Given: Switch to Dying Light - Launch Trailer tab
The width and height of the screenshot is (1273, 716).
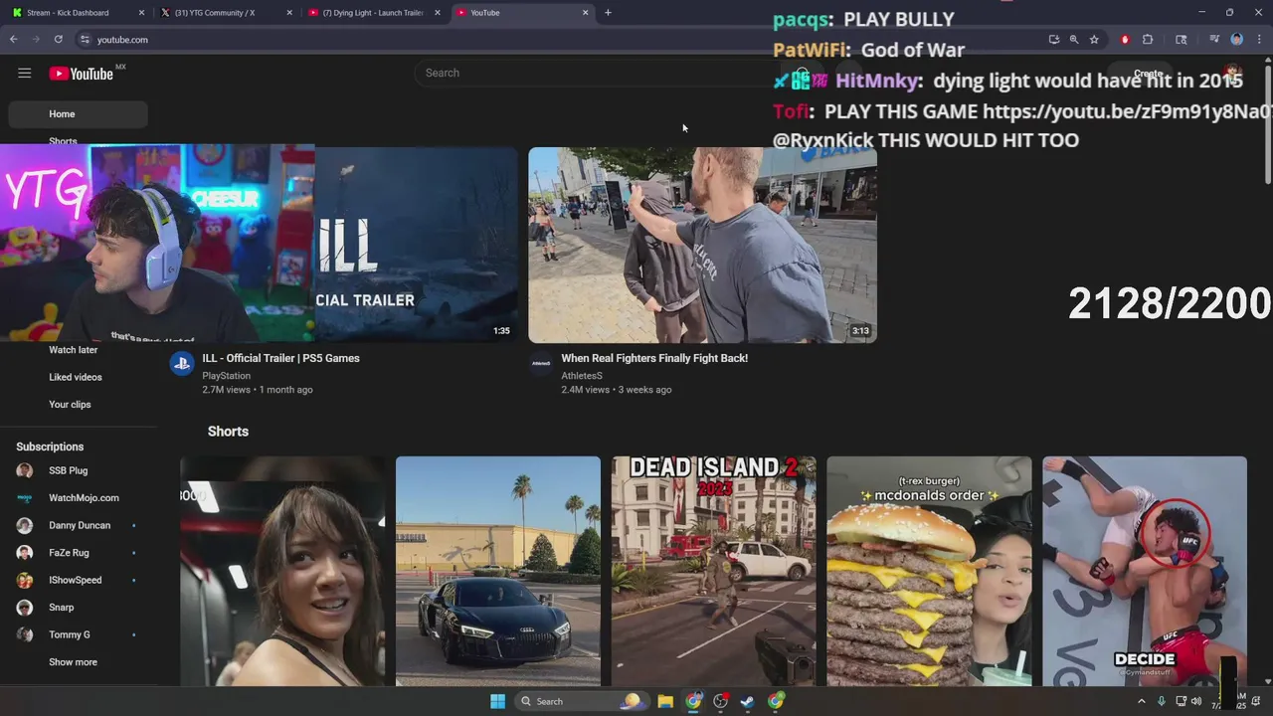Looking at the screenshot, I should pyautogui.click(x=373, y=13).
